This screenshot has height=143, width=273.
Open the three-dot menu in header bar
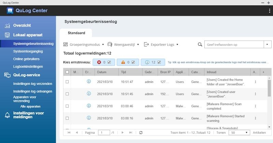point(270,11)
